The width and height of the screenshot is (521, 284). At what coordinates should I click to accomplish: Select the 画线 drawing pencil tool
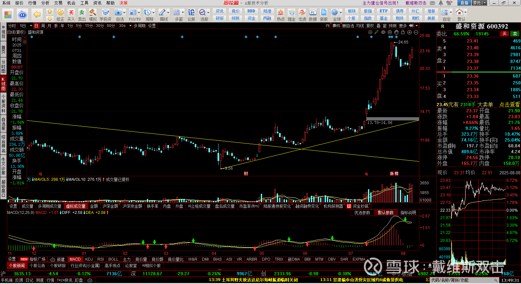click(x=162, y=12)
